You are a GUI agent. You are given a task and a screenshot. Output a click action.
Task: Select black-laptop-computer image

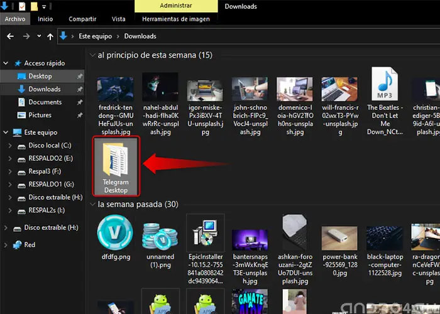pos(385,251)
